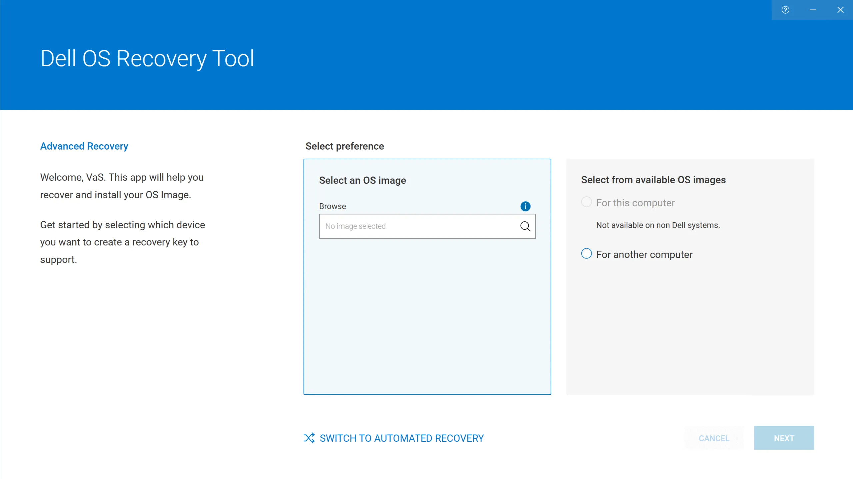Minimize the Dell OS Recovery Tool window
The height and width of the screenshot is (479, 853).
813,10
